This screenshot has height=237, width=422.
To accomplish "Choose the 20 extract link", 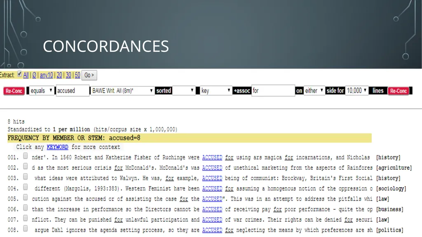I will (59, 75).
